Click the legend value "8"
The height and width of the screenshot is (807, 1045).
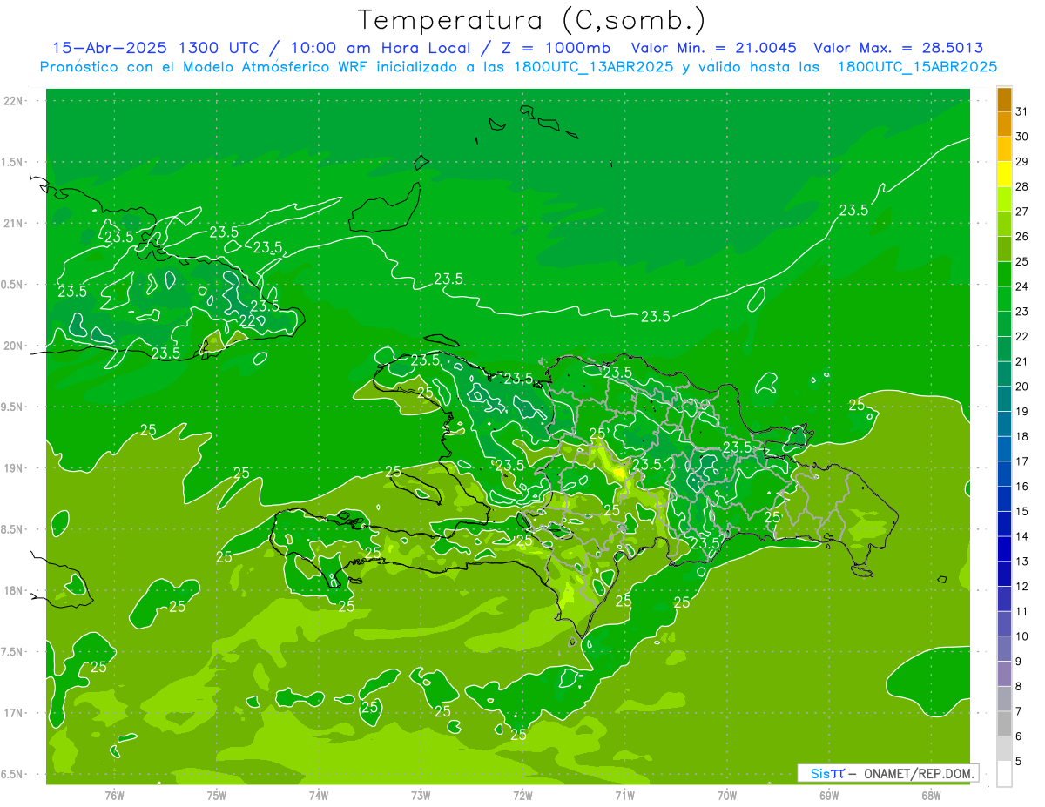1019,687
